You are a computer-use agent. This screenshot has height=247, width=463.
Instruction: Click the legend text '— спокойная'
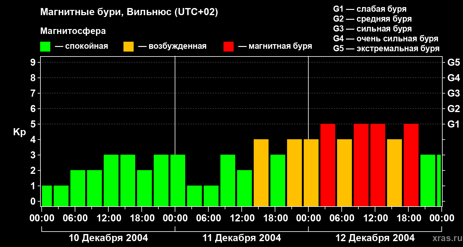coord(81,46)
